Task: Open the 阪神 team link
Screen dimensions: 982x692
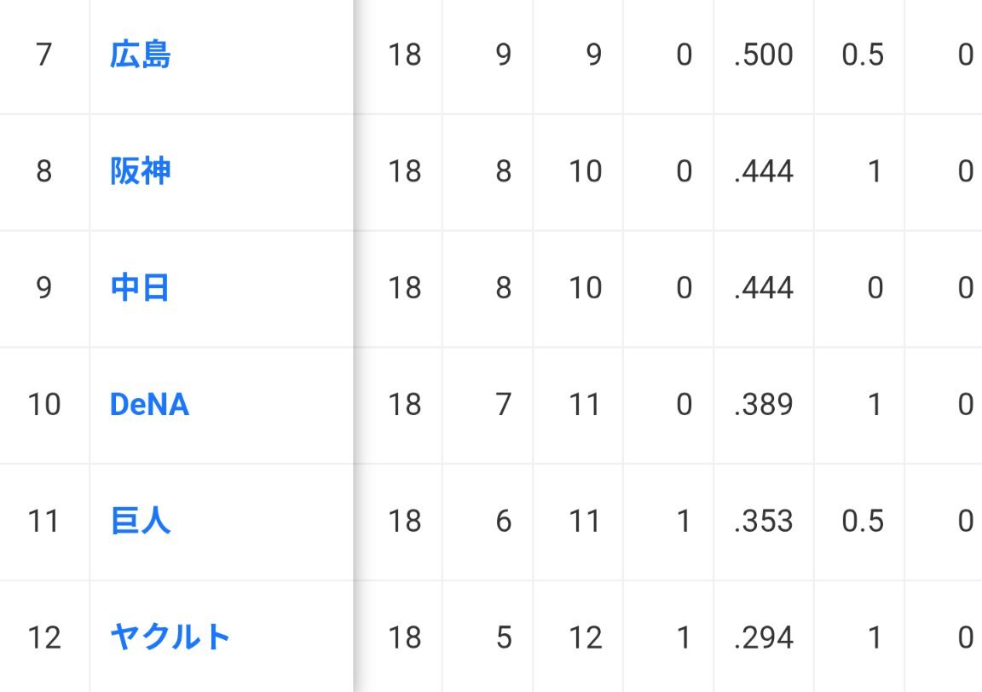Action: point(141,171)
